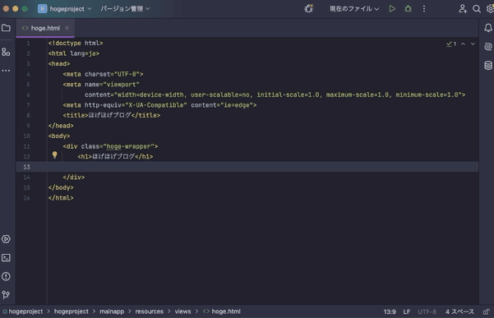
Task: Run the current file with play button
Action: [392, 9]
